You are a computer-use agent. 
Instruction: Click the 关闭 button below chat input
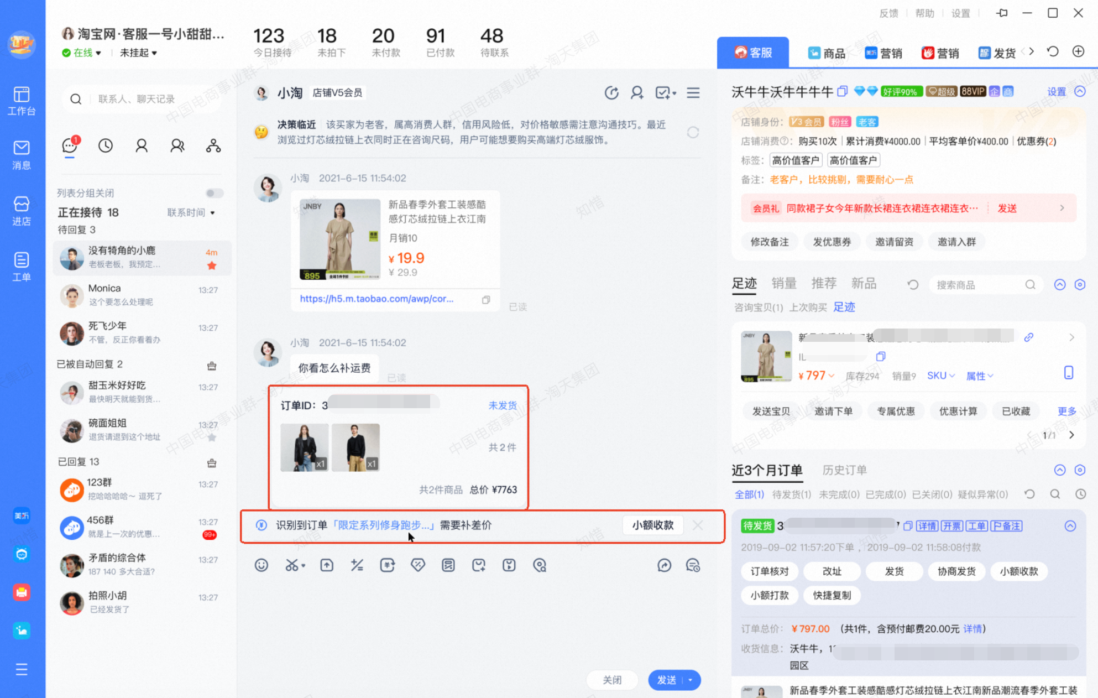tap(612, 680)
